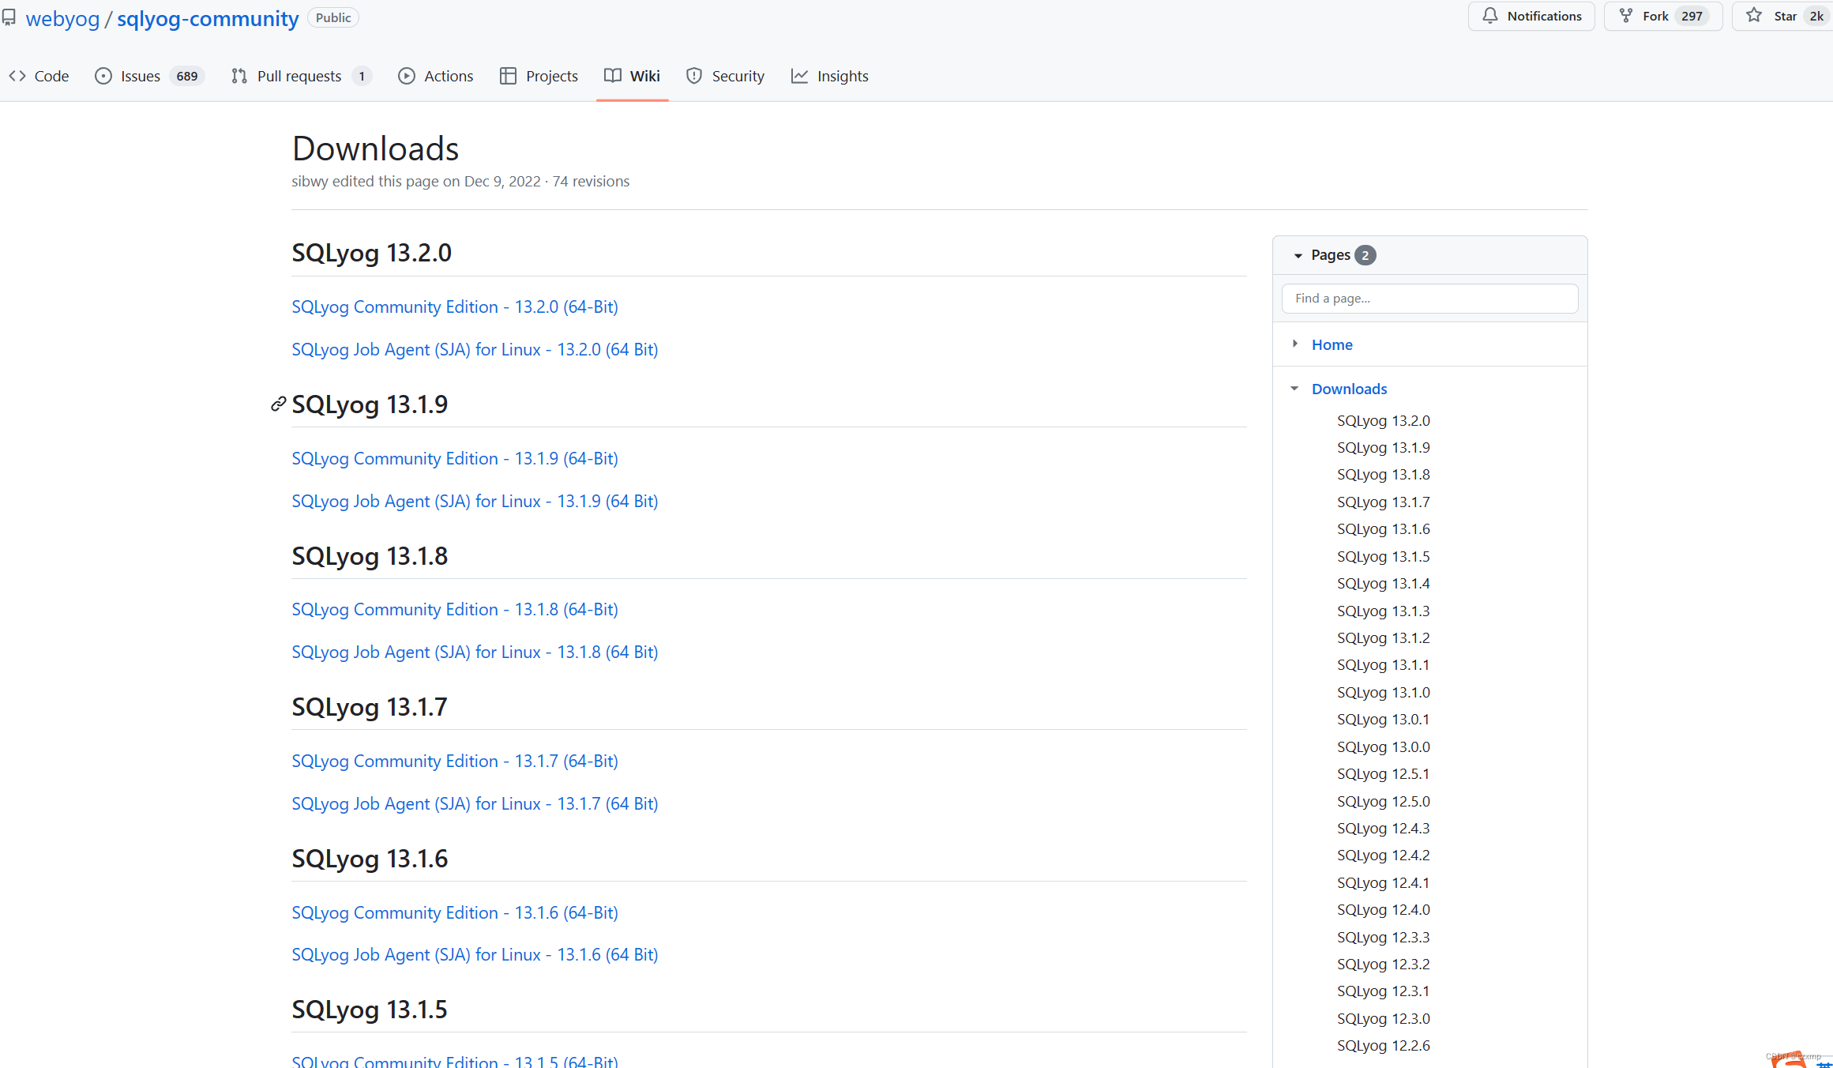1833x1068 pixels.
Task: Click the Fork icon button
Action: (1626, 16)
